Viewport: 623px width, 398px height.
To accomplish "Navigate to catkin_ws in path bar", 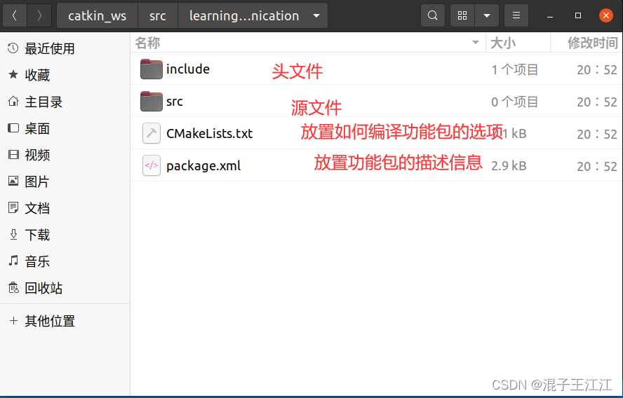I will point(97,16).
